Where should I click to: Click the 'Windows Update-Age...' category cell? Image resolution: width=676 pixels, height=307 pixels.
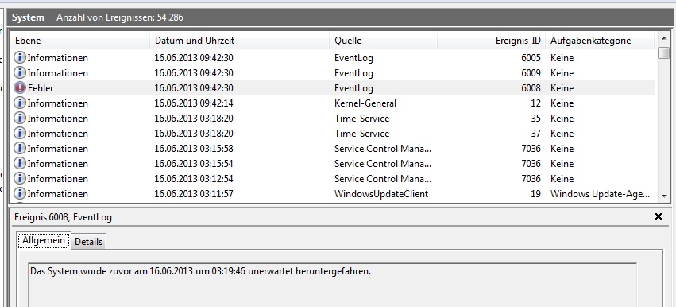[600, 194]
